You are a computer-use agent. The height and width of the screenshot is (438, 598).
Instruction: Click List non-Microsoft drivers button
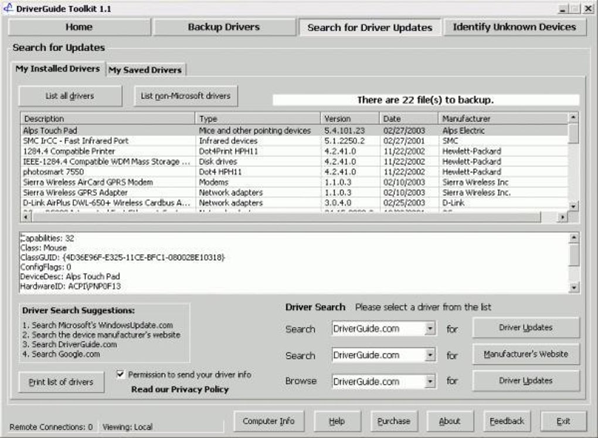coord(186,96)
